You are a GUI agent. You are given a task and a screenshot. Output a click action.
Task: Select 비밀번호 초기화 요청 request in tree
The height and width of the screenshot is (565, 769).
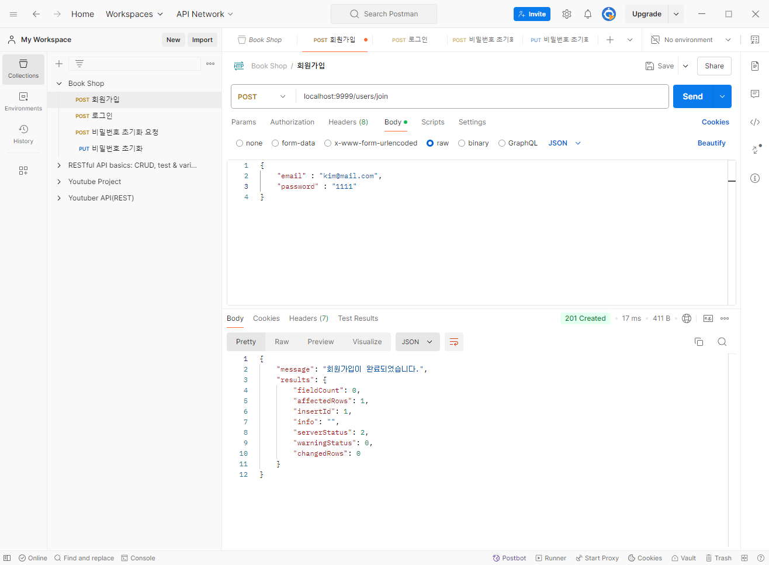click(x=124, y=132)
